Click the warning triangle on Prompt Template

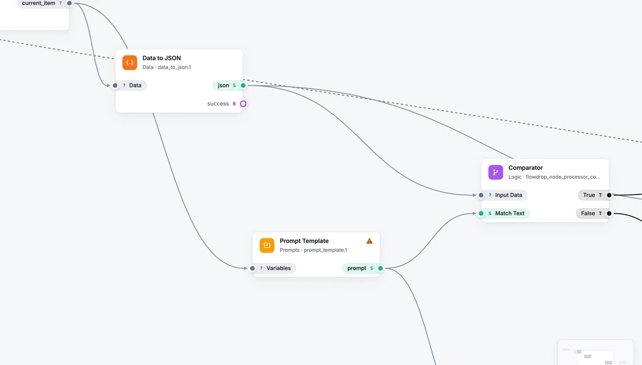tap(370, 241)
